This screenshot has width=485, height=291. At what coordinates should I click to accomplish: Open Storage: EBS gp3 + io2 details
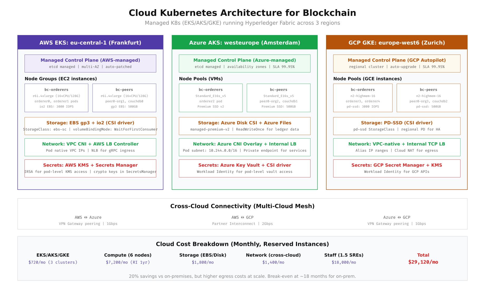coord(90,126)
